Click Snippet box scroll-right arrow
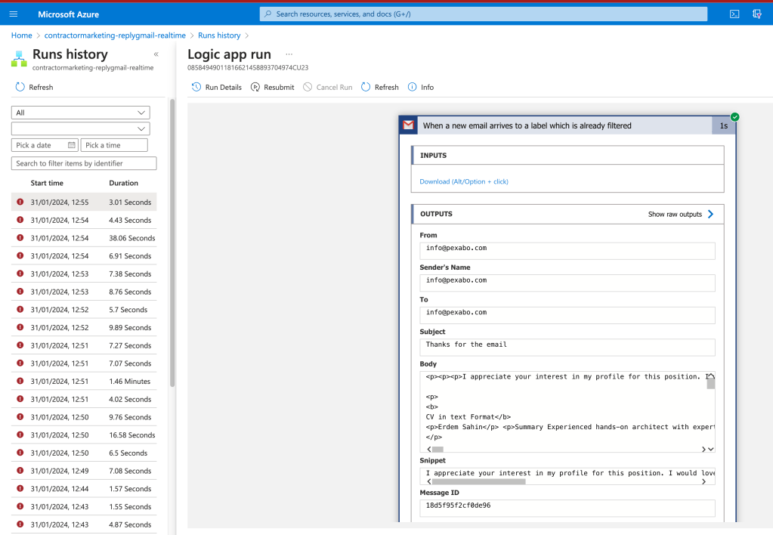The width and height of the screenshot is (773, 535). tap(703, 482)
